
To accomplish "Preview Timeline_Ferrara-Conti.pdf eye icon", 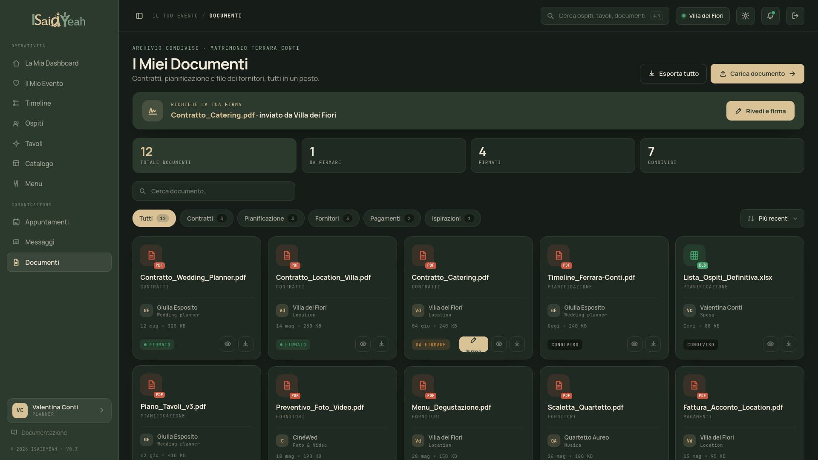I will tap(635, 344).
